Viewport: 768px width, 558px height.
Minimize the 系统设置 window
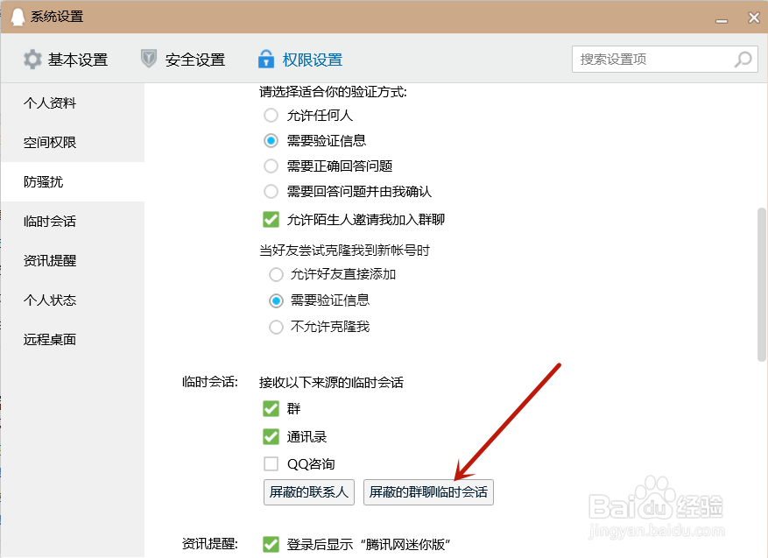pyautogui.click(x=721, y=20)
